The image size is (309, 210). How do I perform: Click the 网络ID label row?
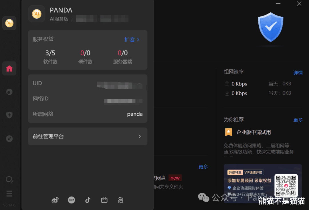(88, 99)
